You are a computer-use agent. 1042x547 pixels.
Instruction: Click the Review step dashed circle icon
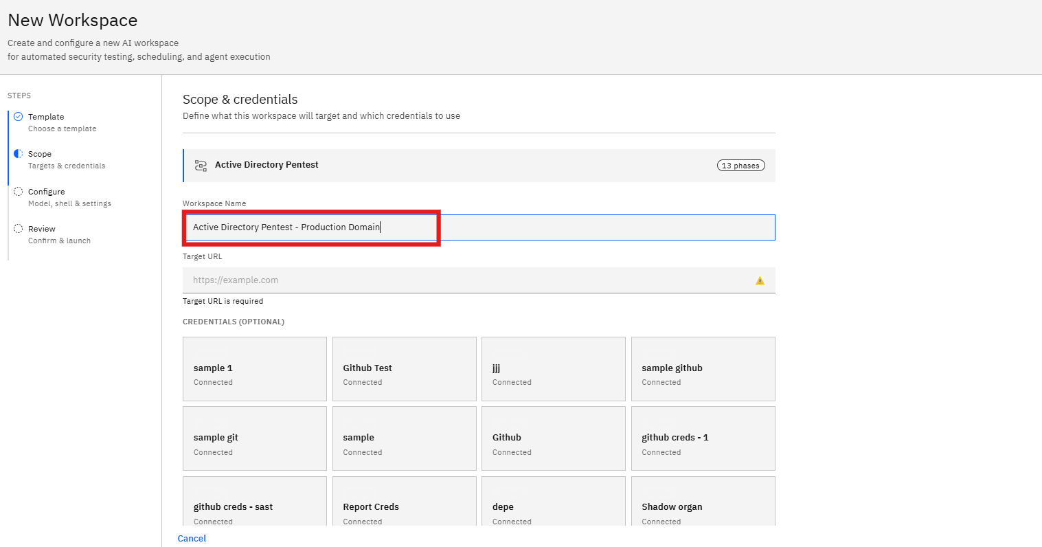coord(19,229)
